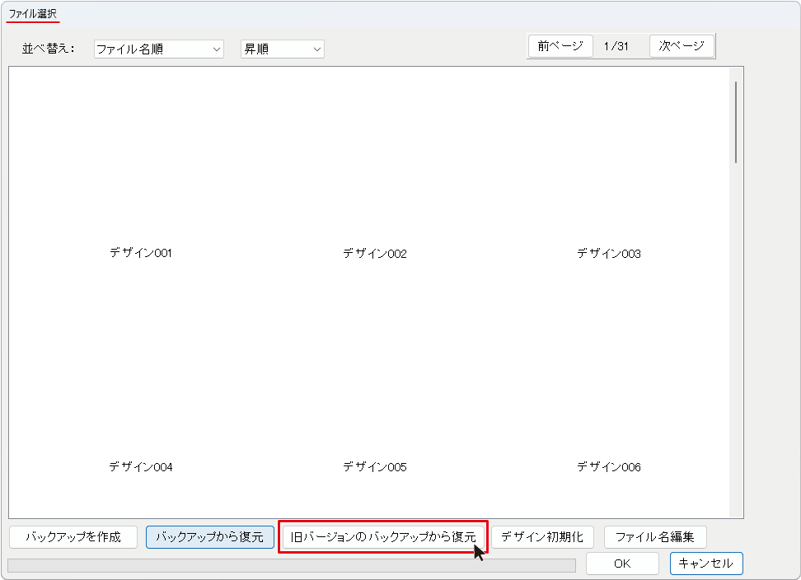The height and width of the screenshot is (580, 801).
Task: Click バックアップから復元 button
Action: pyautogui.click(x=210, y=537)
